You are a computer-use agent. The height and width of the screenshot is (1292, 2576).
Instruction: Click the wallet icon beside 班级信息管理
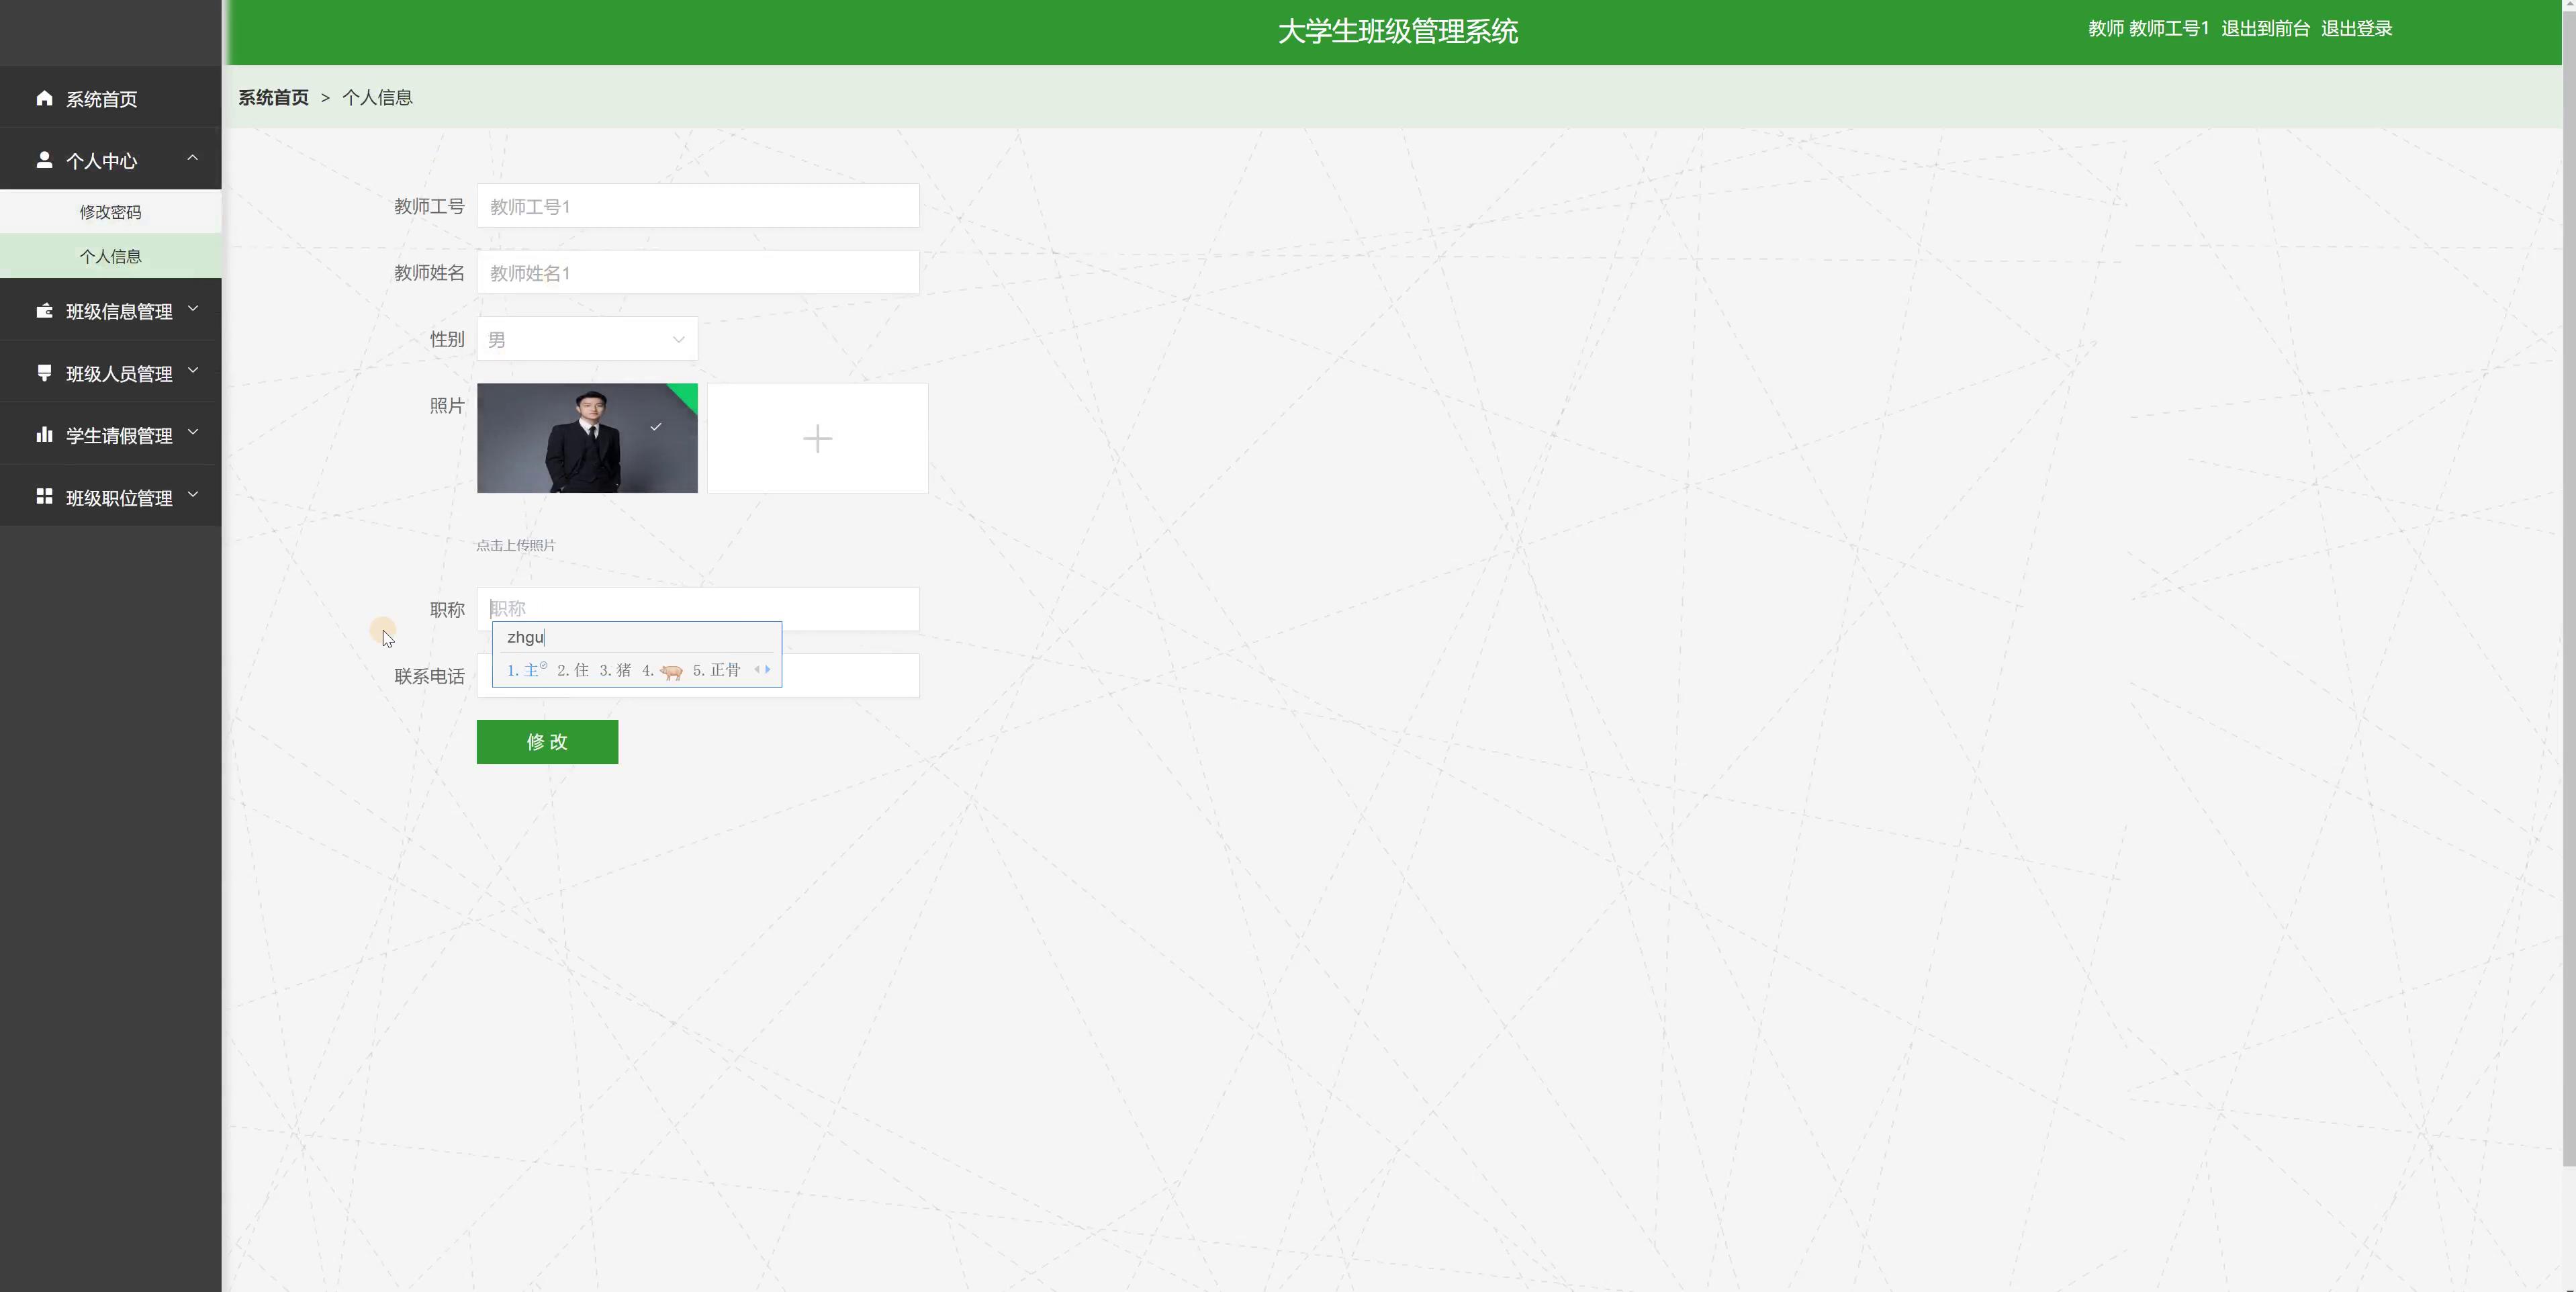pyautogui.click(x=44, y=311)
